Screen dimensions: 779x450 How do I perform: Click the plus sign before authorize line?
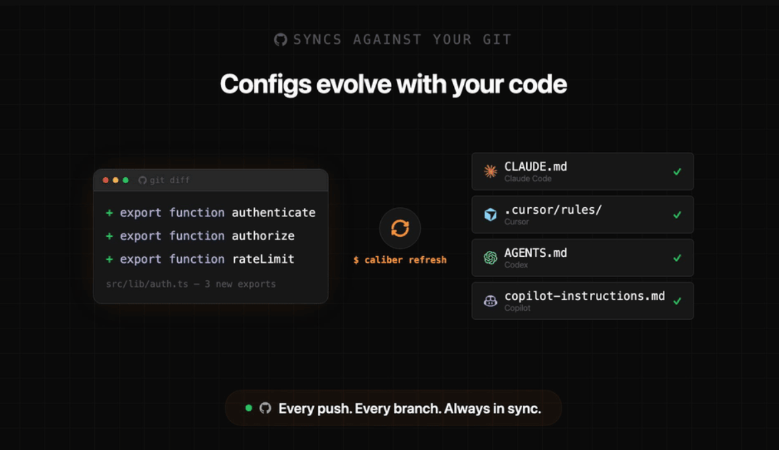click(x=109, y=236)
